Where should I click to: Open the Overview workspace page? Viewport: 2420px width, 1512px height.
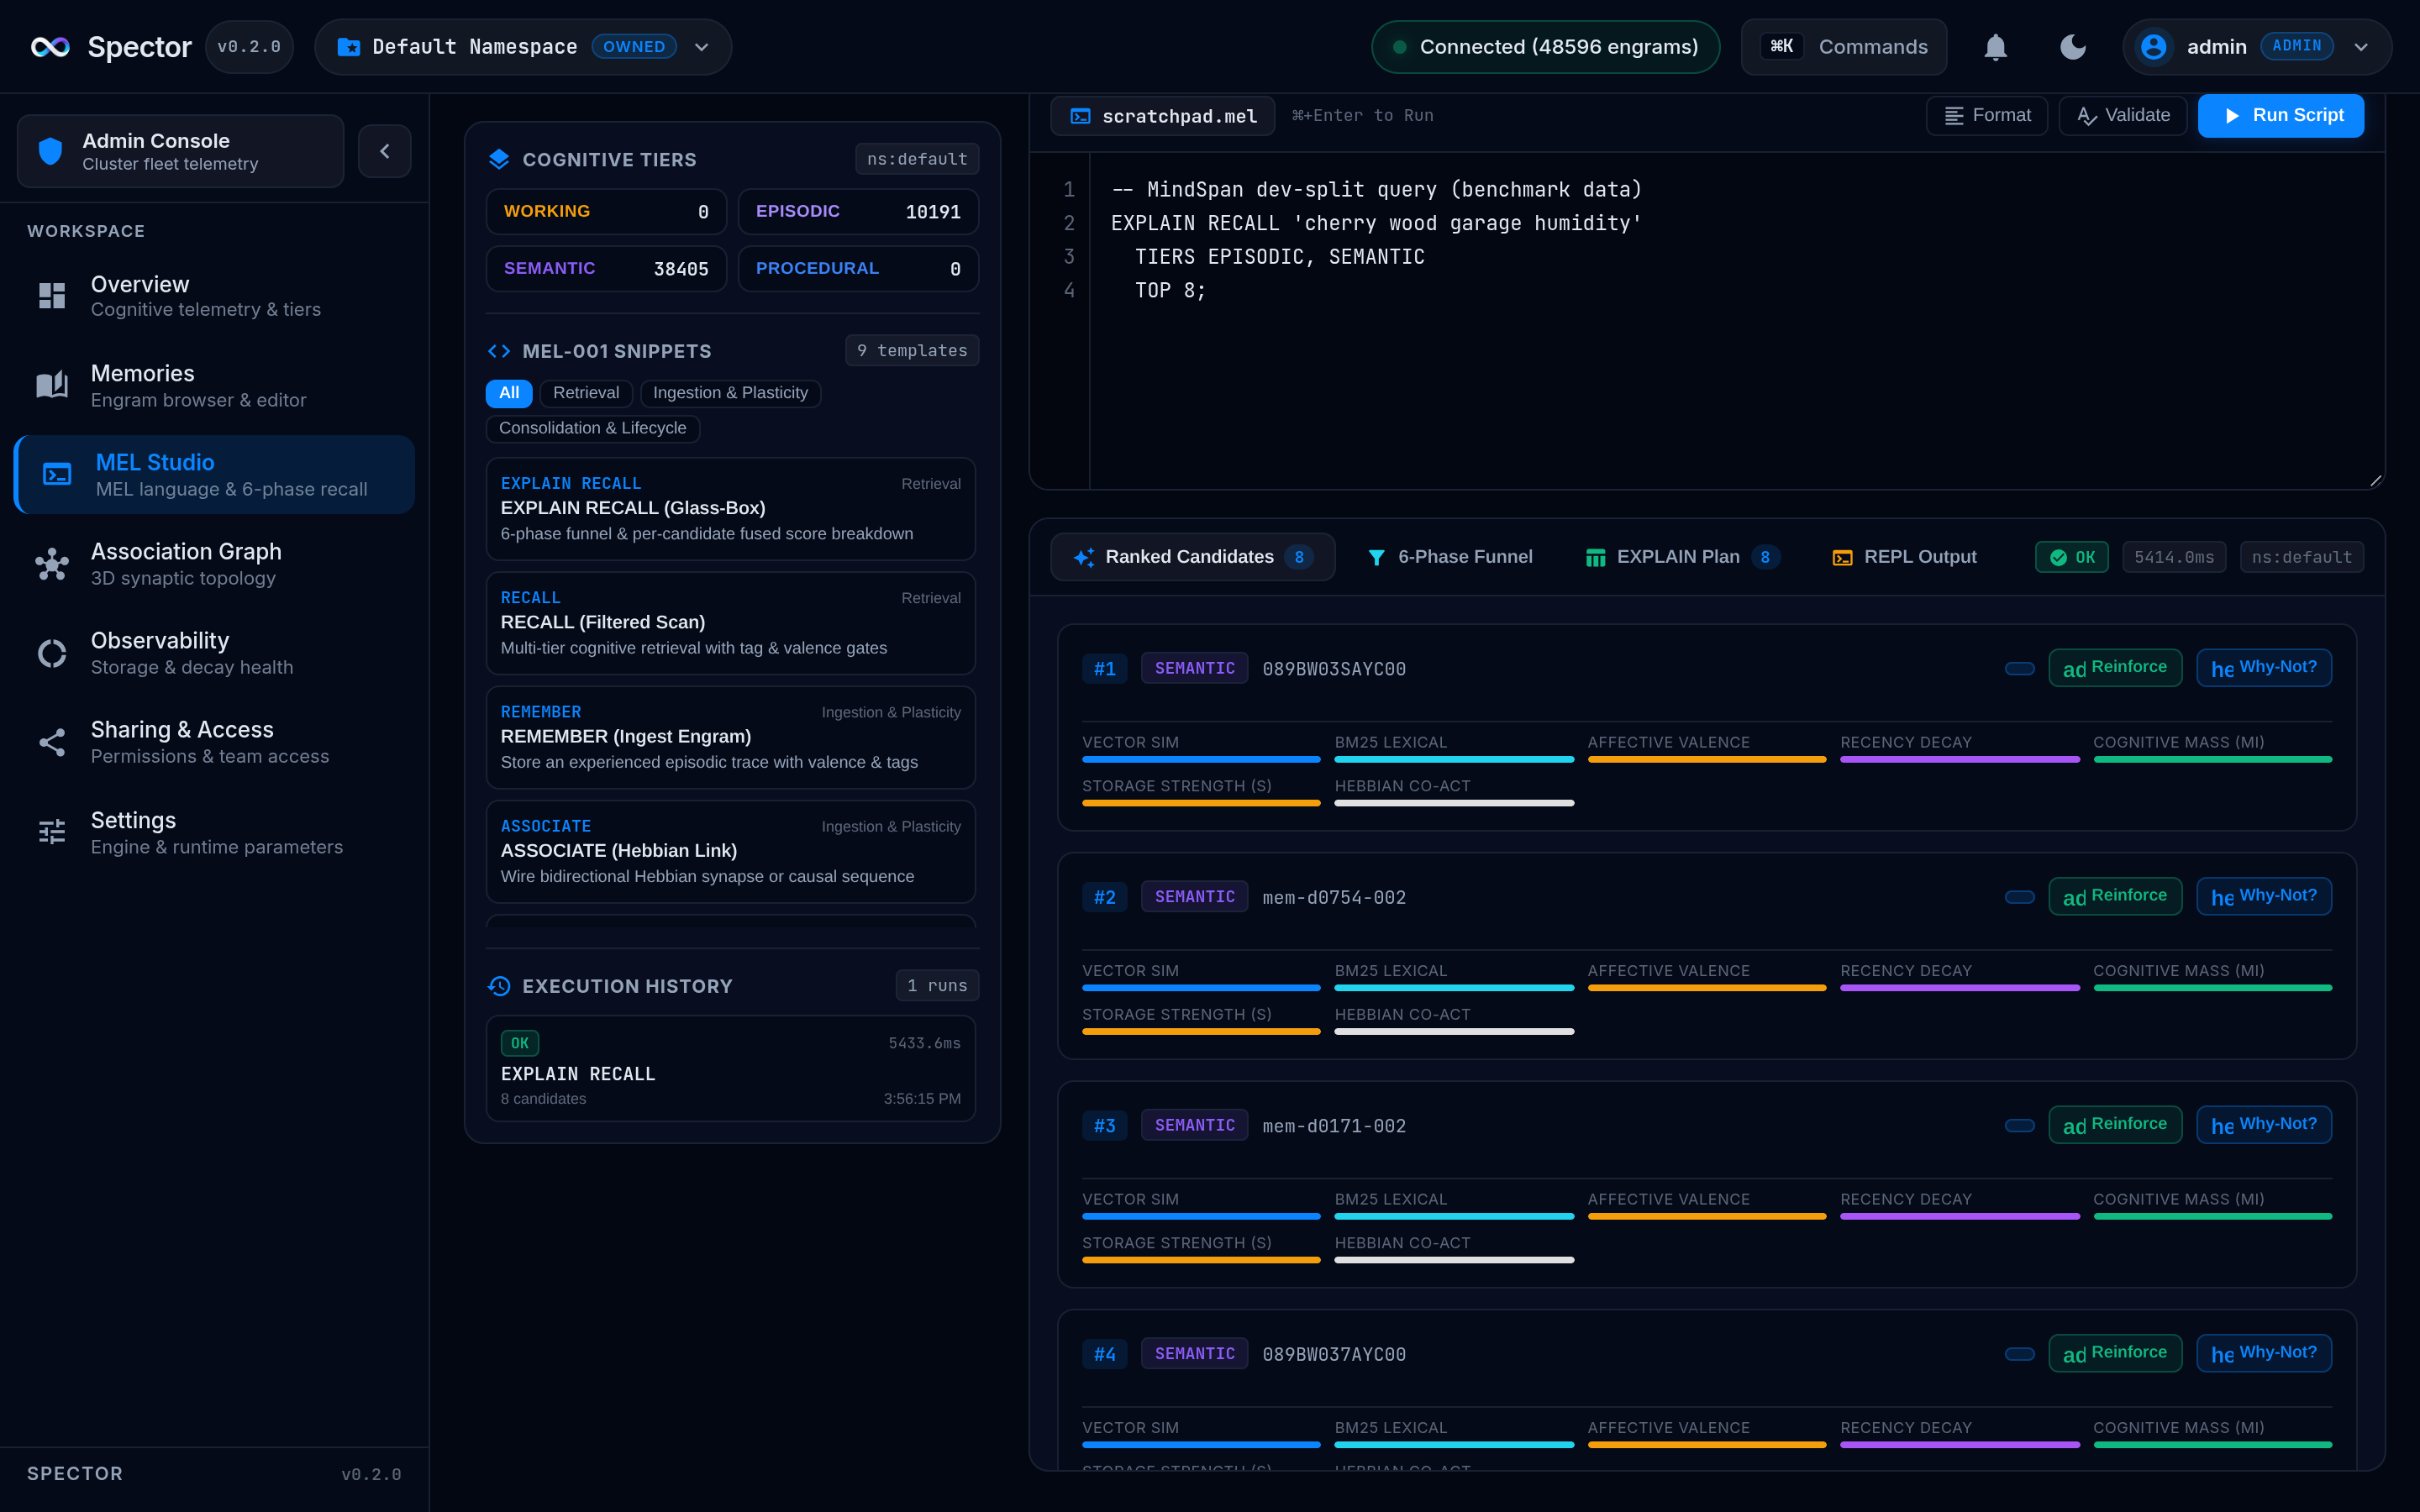pos(214,296)
